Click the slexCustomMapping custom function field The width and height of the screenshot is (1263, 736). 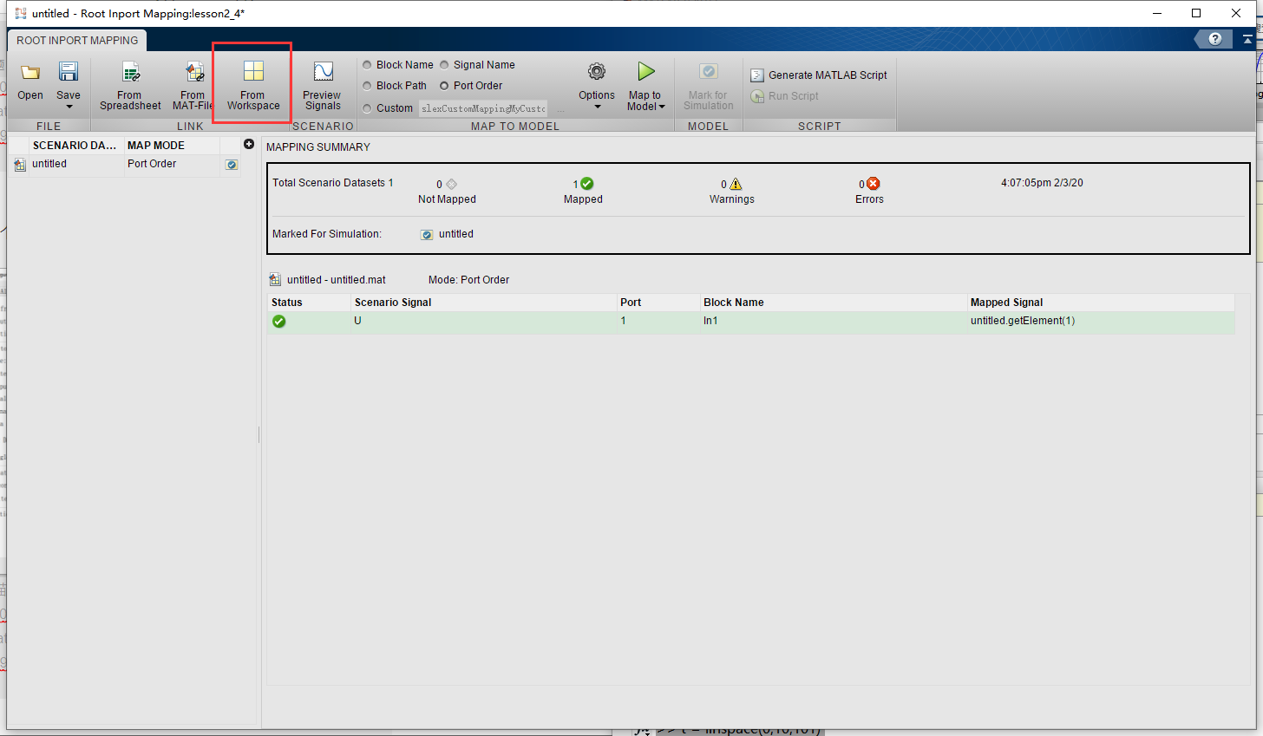point(482,107)
